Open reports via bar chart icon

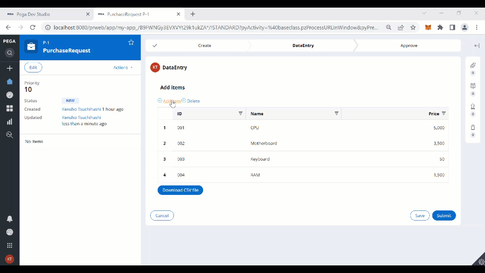click(x=10, y=121)
